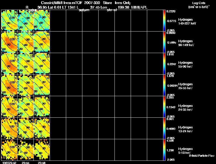Click the color scale value 0.2247

click(x=171, y=64)
